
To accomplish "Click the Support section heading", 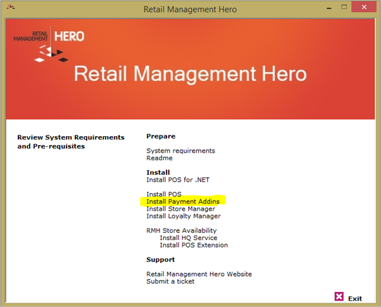I will pos(160,260).
